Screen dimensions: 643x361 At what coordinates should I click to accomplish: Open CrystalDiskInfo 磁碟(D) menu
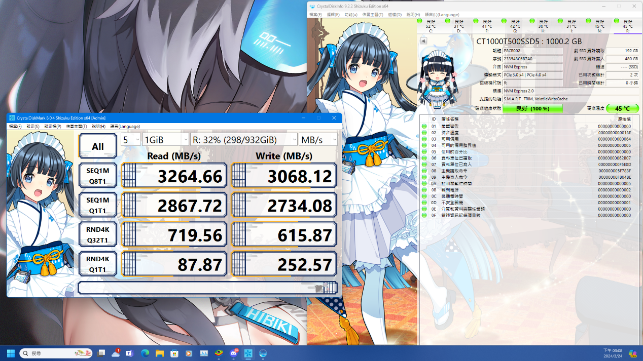click(395, 15)
